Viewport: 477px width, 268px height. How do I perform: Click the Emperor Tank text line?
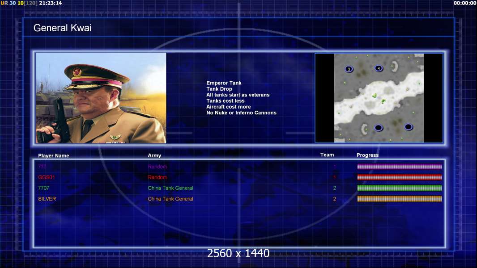(x=224, y=83)
